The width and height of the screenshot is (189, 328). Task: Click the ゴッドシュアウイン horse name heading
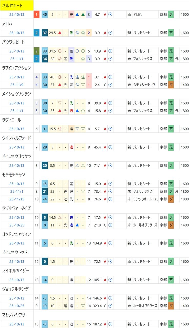pyautogui.click(x=16, y=234)
